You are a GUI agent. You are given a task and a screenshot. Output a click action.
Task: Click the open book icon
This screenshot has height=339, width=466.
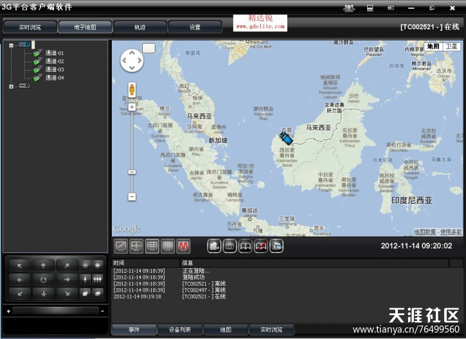pos(245,246)
